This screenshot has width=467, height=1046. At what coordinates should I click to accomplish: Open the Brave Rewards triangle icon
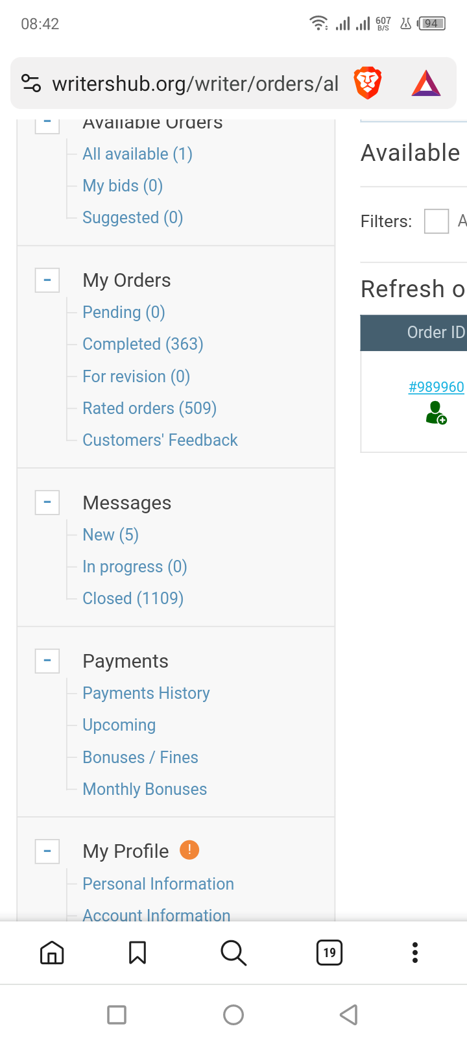pos(426,84)
